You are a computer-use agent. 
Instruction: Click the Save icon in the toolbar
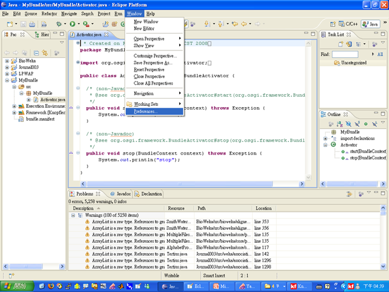24,24
